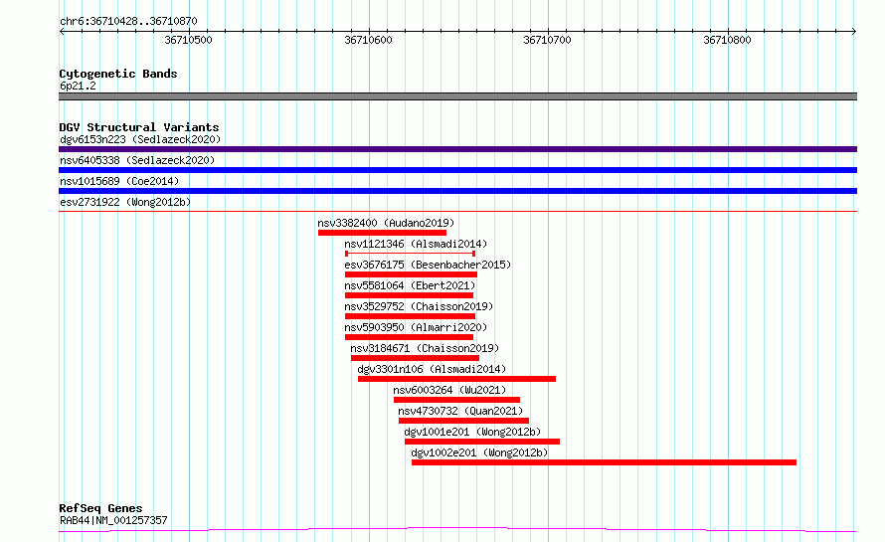
Task: Click the long red bar under dgv1002e201
Action: point(604,462)
